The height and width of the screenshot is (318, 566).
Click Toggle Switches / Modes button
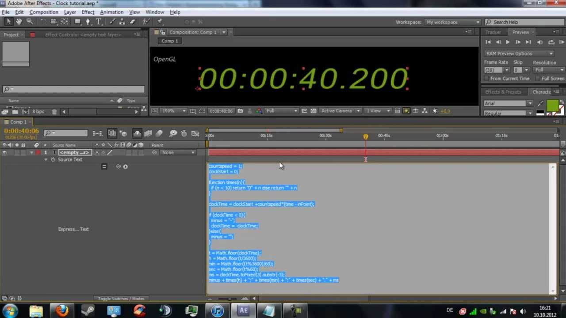tap(121, 299)
